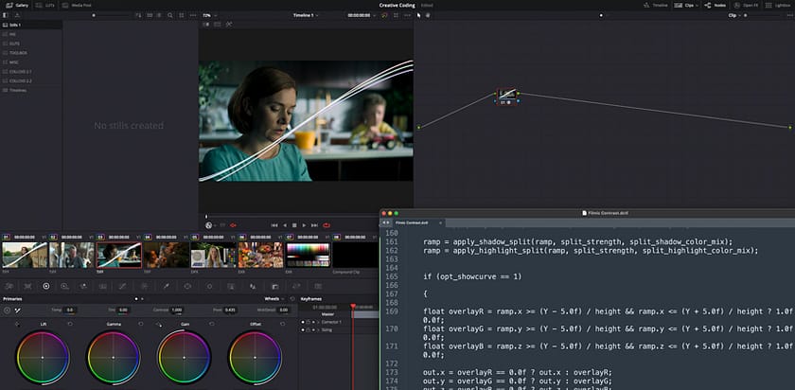Open the HDR wheels palette icon
Image resolution: width=795 pixels, height=390 pixels.
(64, 286)
